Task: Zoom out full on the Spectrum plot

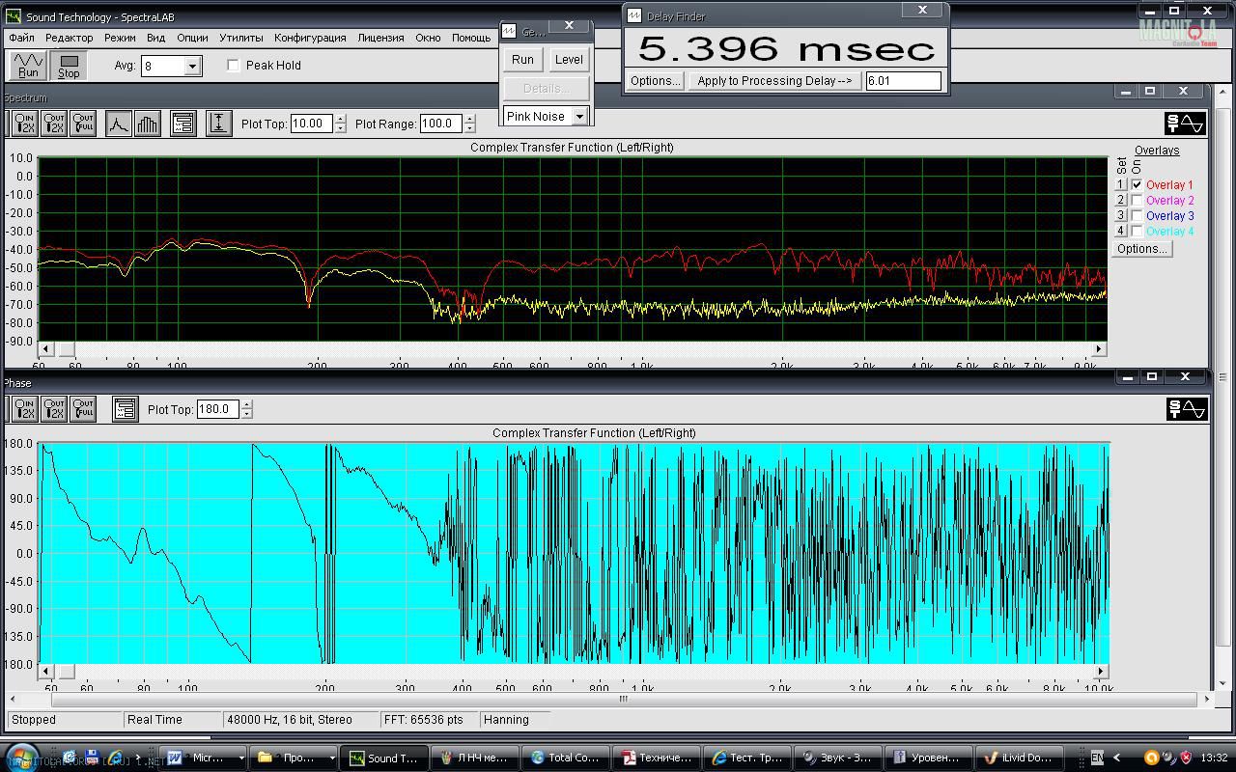Action: [83, 124]
